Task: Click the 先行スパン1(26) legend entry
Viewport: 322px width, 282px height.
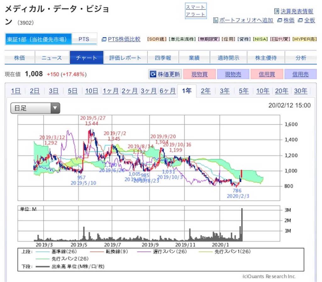Action: click(x=225, y=252)
